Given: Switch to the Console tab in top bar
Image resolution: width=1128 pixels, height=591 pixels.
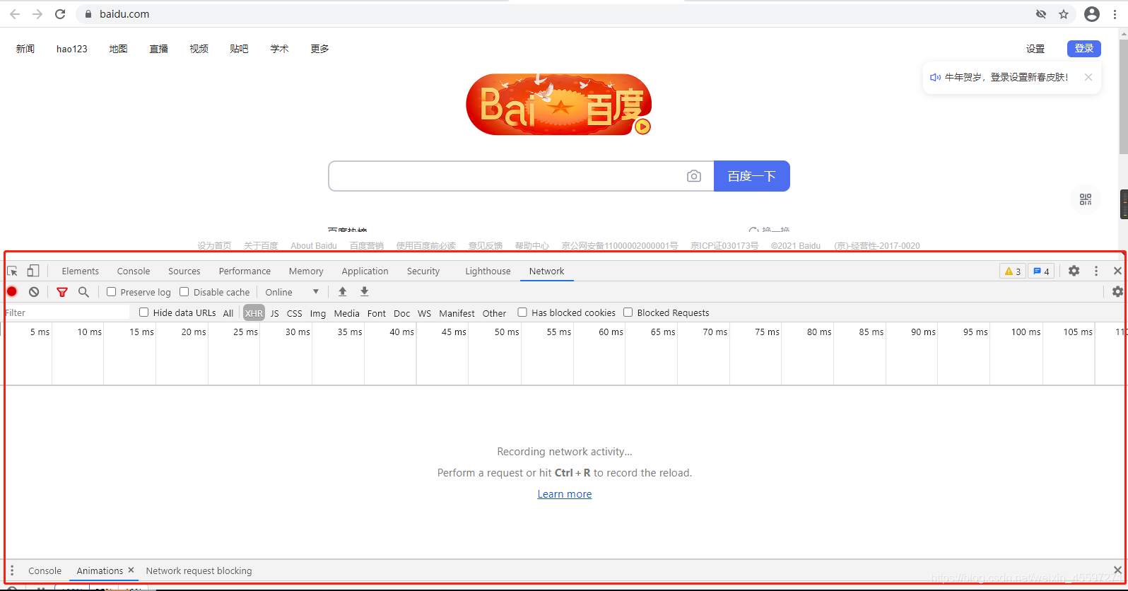Looking at the screenshot, I should click(x=134, y=271).
